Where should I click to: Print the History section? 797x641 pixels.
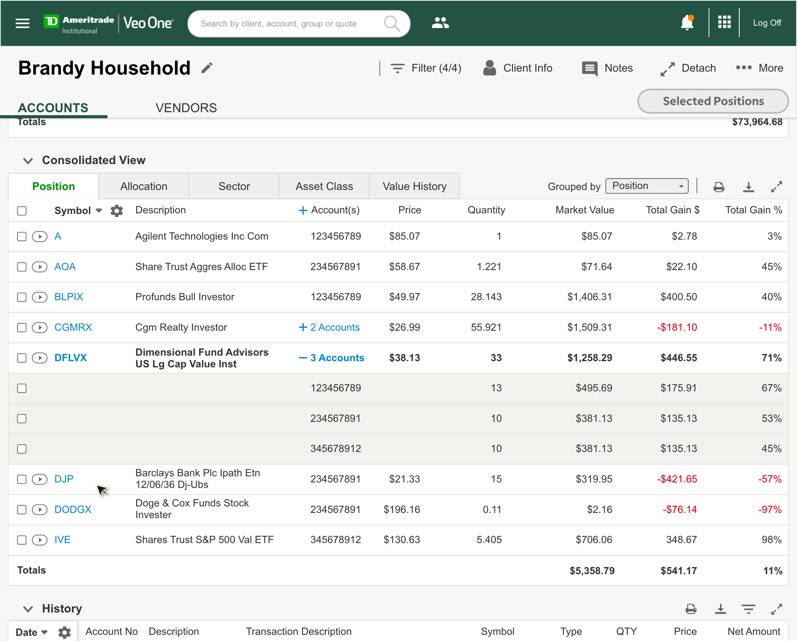(x=691, y=609)
